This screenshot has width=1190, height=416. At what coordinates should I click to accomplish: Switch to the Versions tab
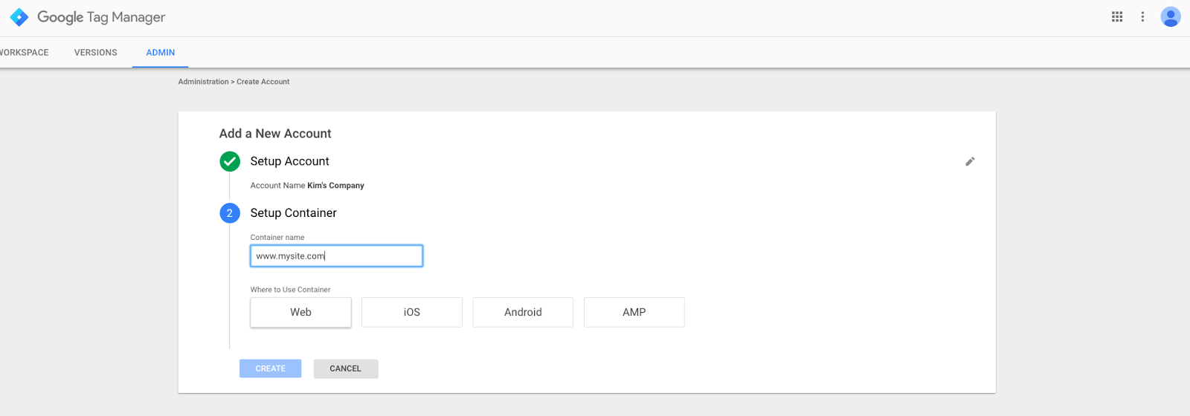pos(96,53)
